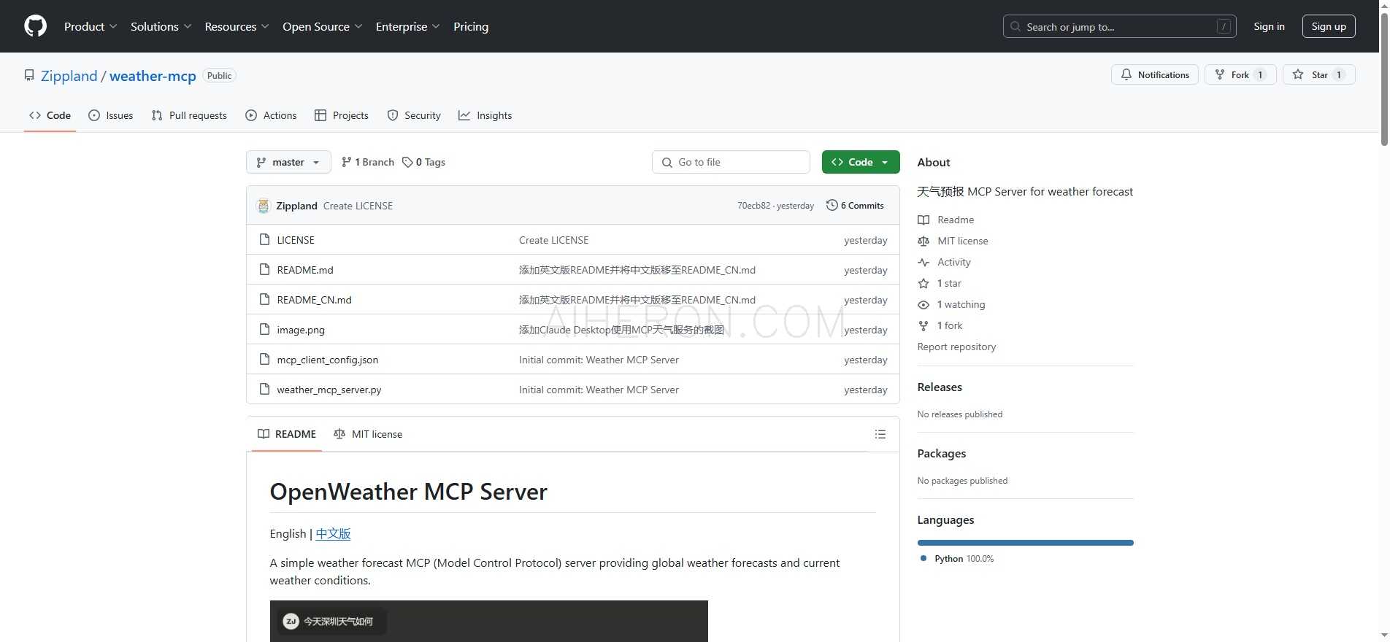Open the weather-mcp repository link
Image resolution: width=1390 pixels, height=642 pixels.
click(x=153, y=76)
